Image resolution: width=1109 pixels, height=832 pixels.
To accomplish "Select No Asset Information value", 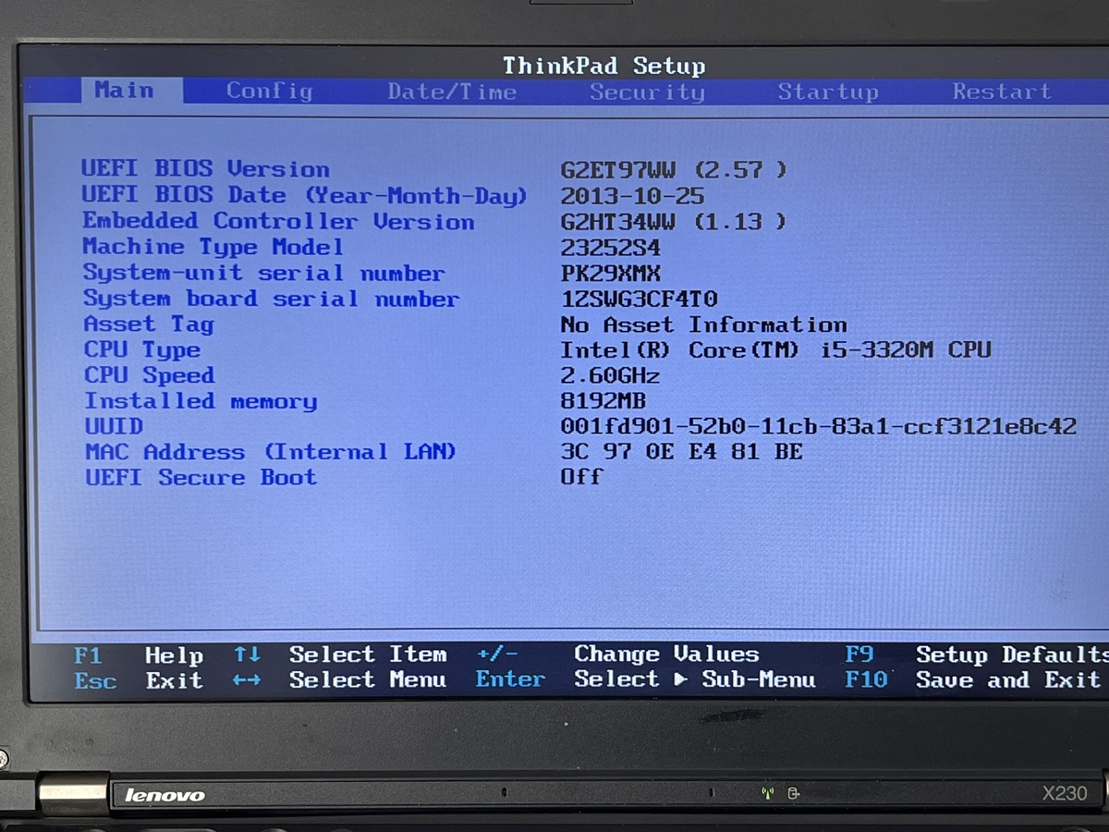I will point(703,324).
